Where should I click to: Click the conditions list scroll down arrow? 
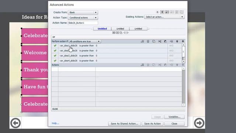coord(184,61)
